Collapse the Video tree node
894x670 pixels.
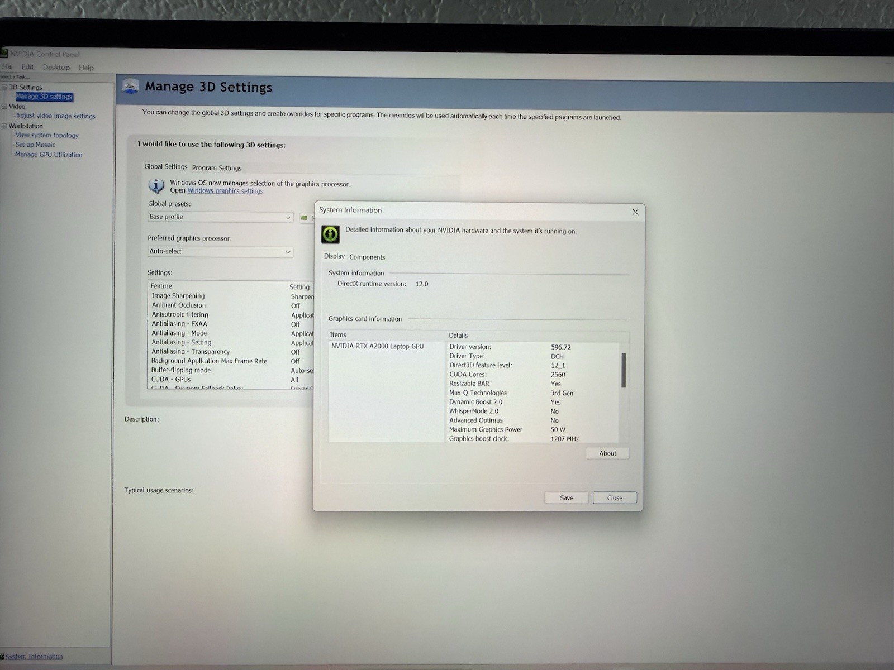point(4,106)
